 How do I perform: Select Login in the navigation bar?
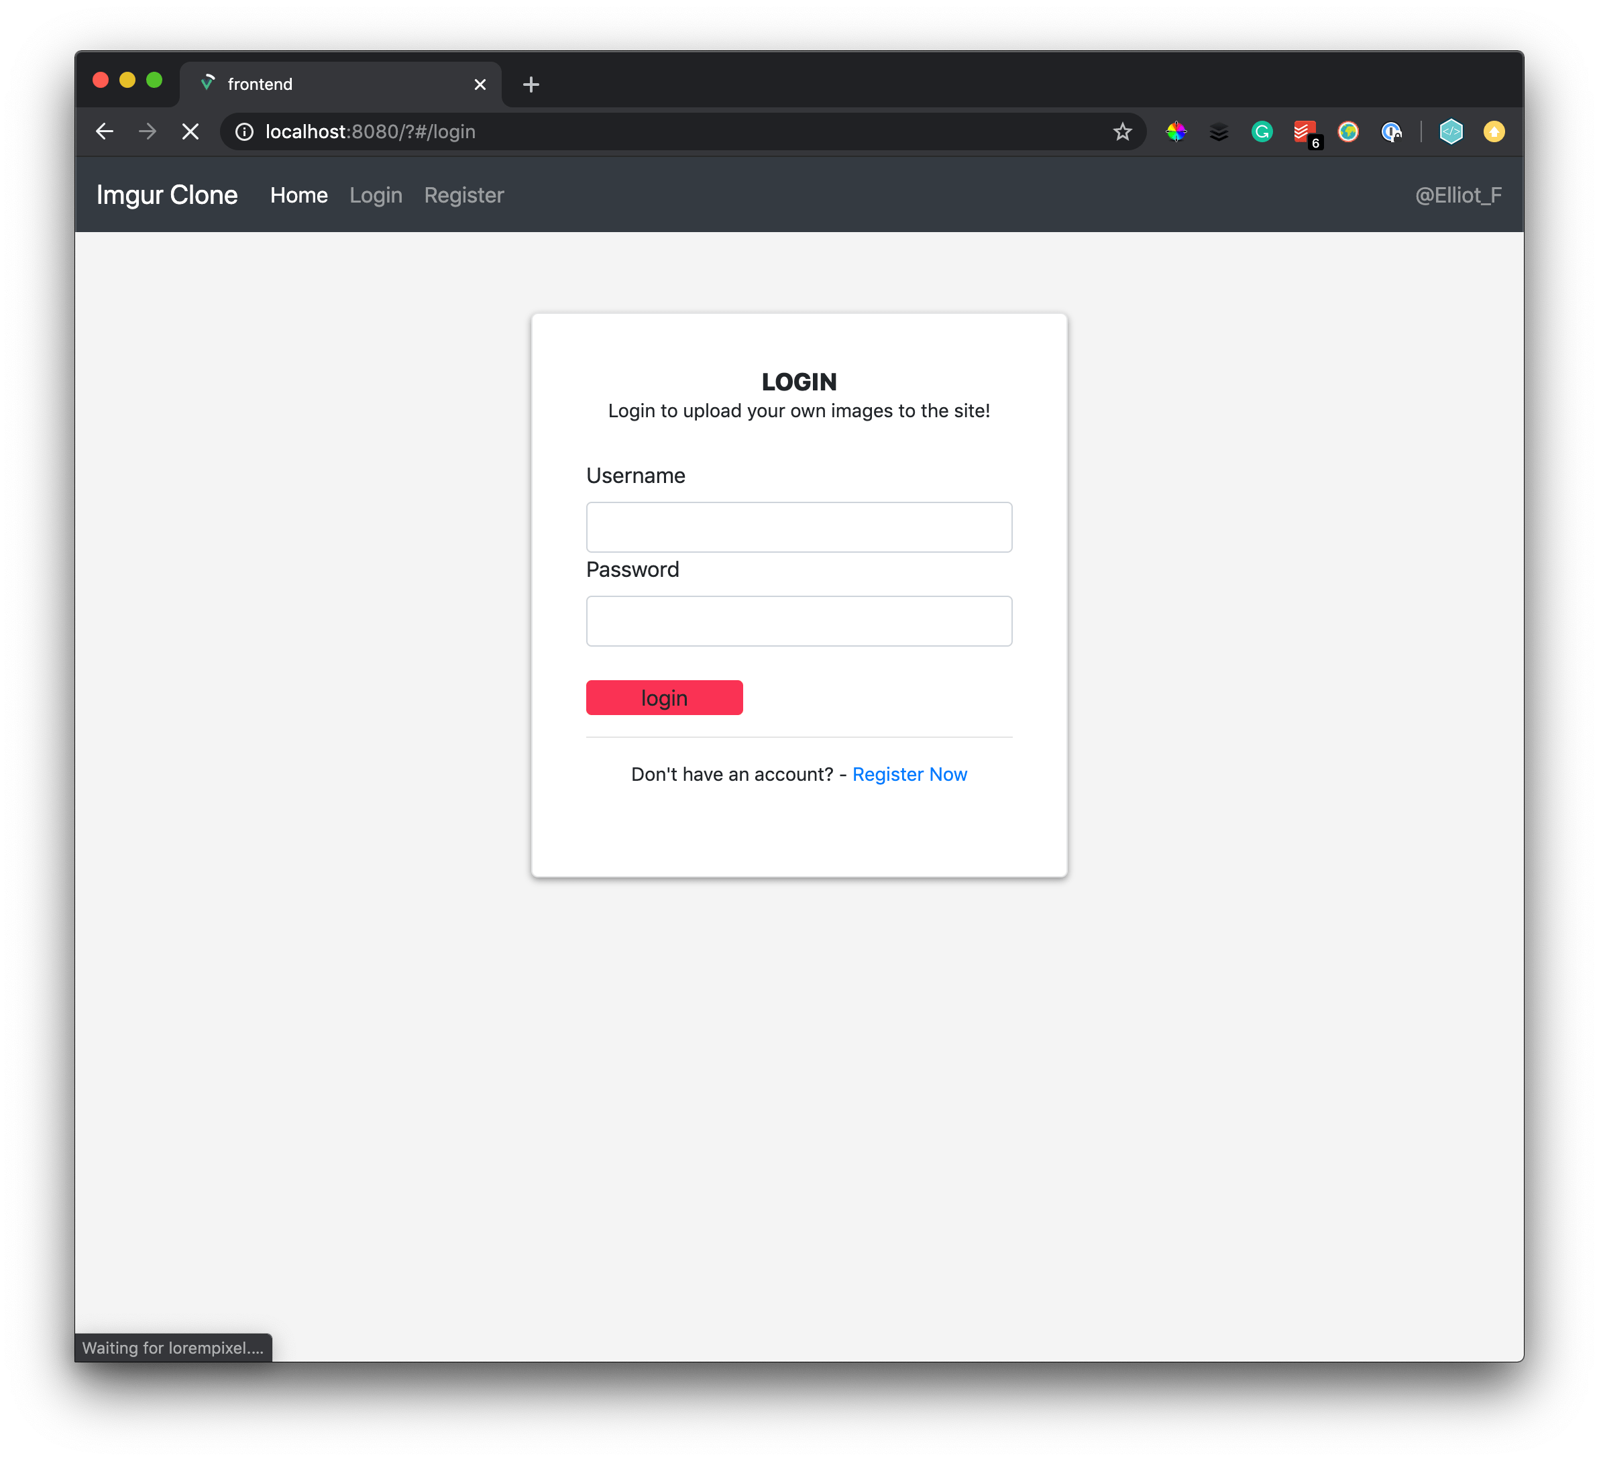[x=376, y=195]
